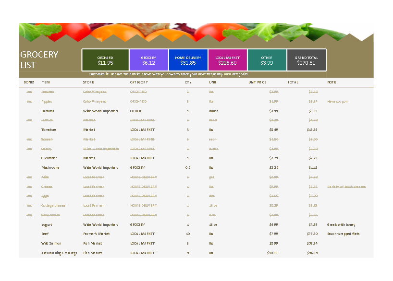The width and height of the screenshot is (393, 281).
Task: Select the struck-through Milk item cell
Action: pos(45,177)
